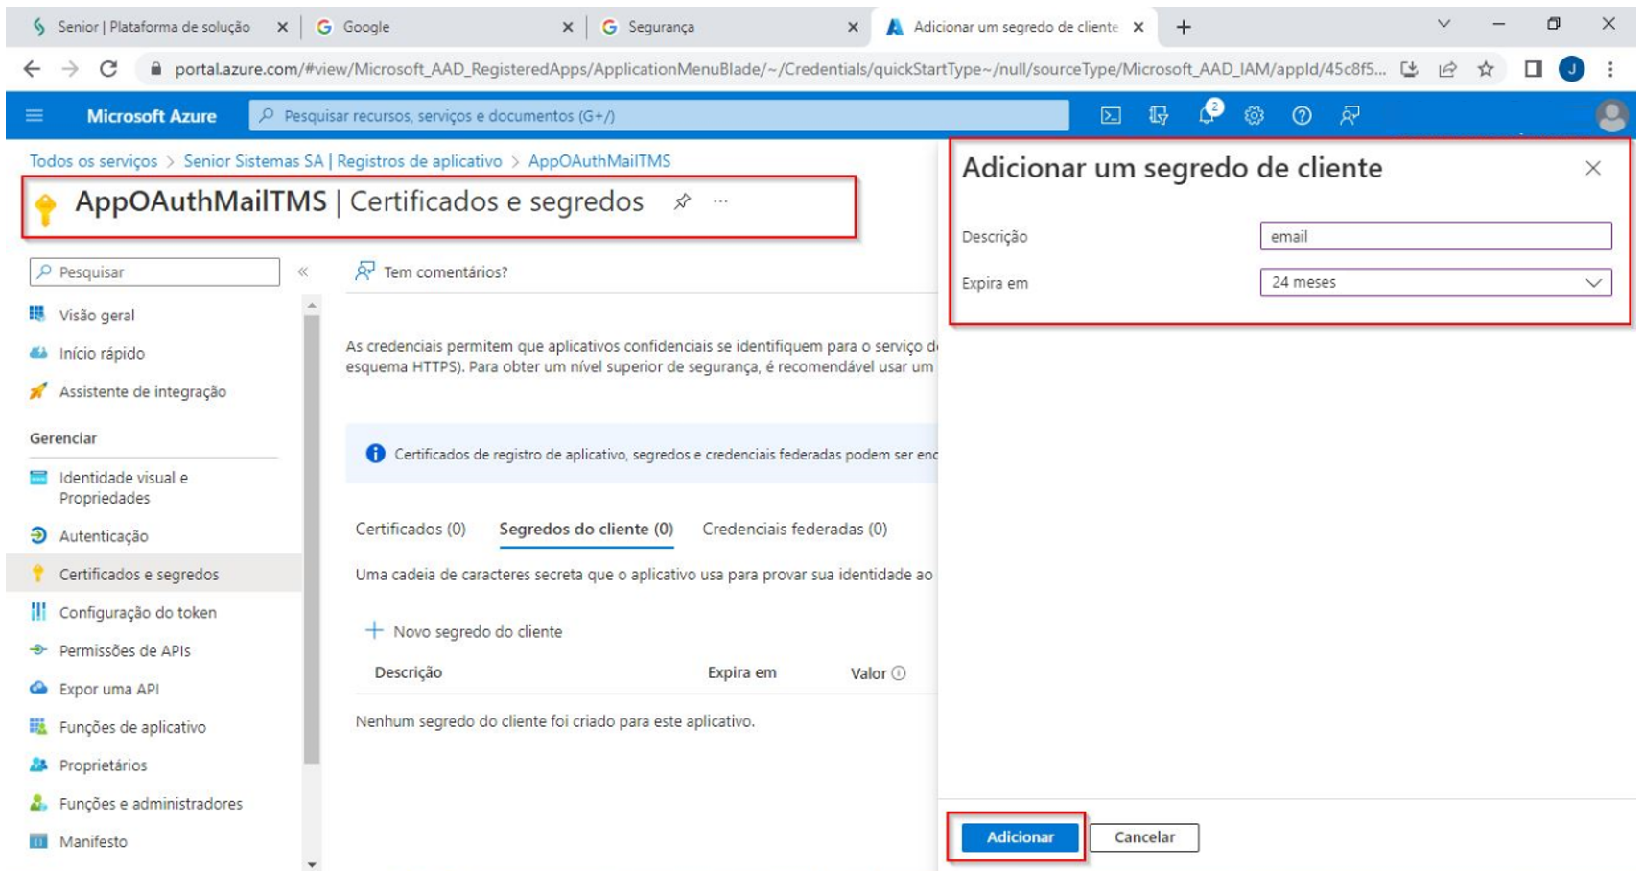
Task: Pin the Certificados e segredos blade
Action: [x=682, y=201]
